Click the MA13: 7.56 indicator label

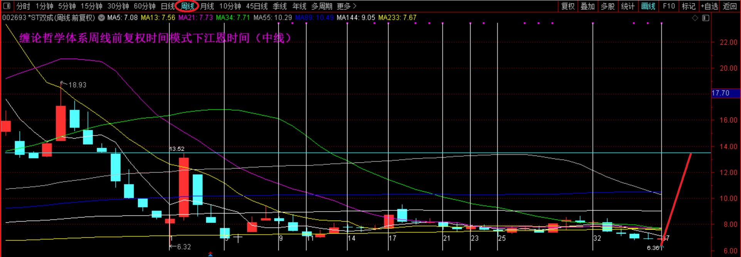(x=158, y=18)
